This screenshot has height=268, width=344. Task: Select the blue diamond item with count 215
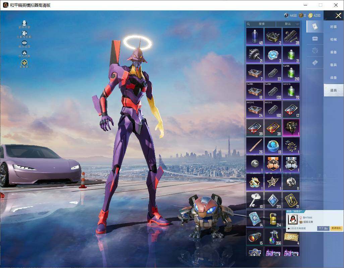pos(273,201)
